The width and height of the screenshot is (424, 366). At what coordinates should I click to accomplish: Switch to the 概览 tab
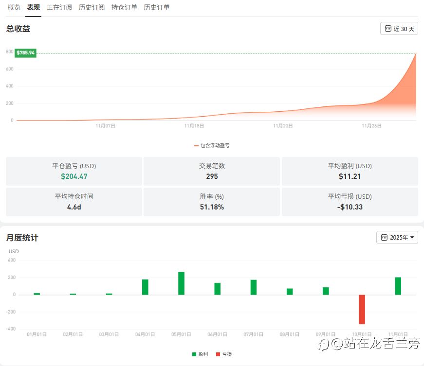[14, 8]
